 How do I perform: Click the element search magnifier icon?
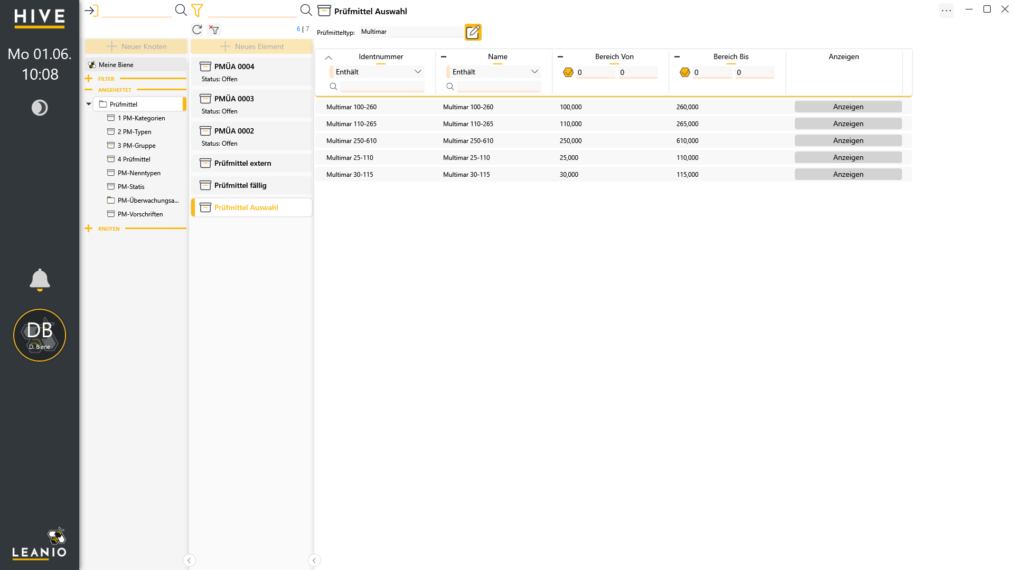coord(306,10)
